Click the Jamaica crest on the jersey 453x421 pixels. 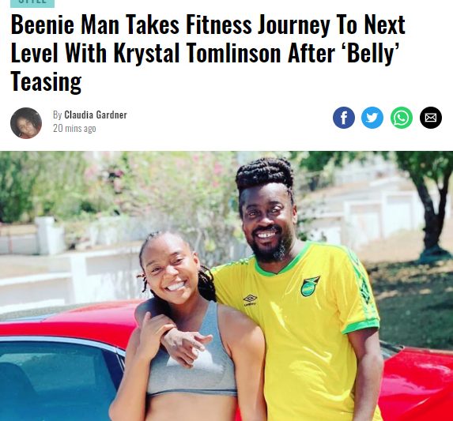click(x=310, y=286)
